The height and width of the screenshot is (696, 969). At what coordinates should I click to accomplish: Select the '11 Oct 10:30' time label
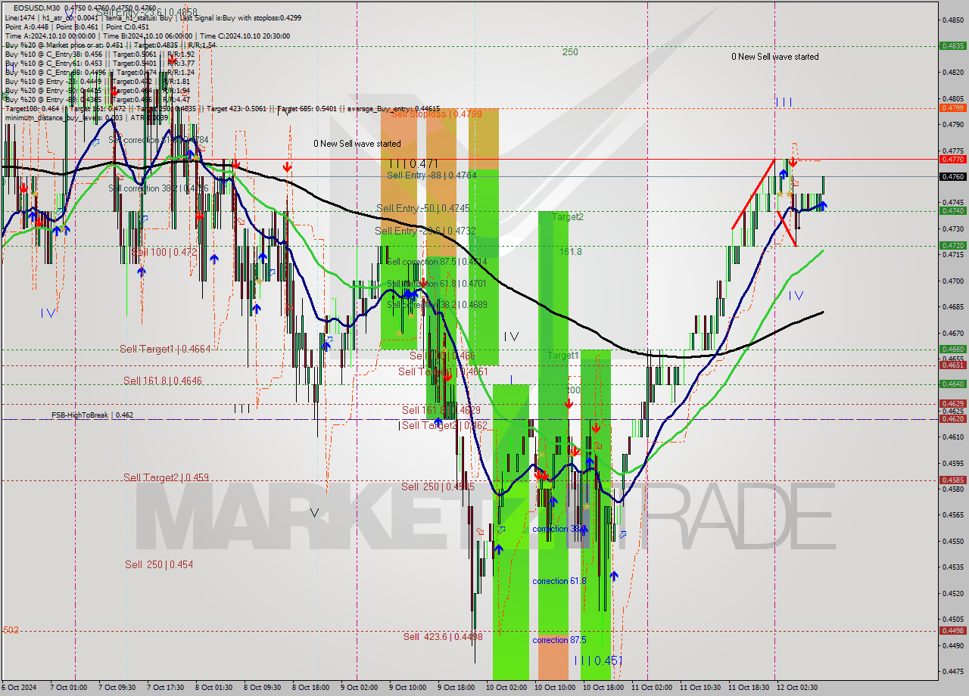click(x=699, y=688)
